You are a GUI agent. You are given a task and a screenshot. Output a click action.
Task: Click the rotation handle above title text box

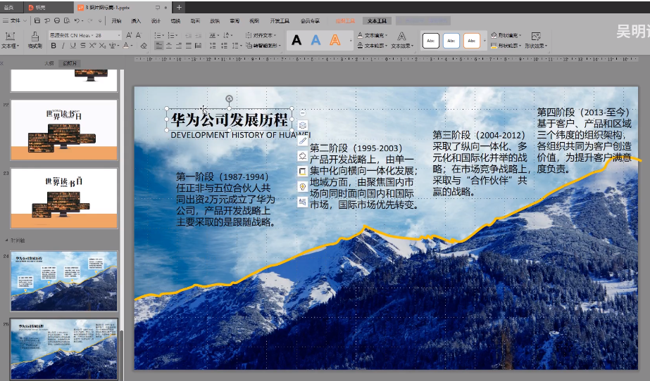point(230,98)
